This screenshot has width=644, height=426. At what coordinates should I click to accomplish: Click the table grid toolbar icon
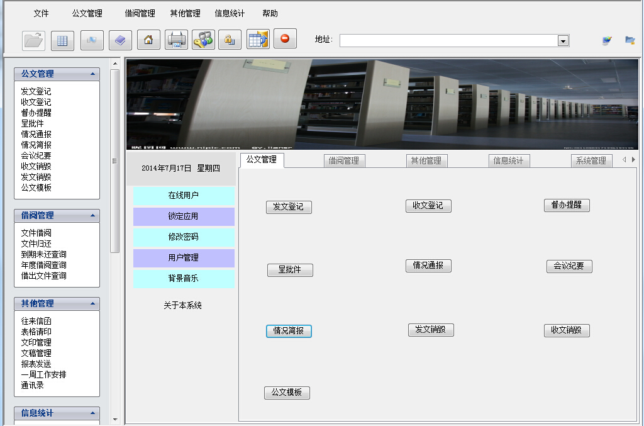(x=62, y=40)
